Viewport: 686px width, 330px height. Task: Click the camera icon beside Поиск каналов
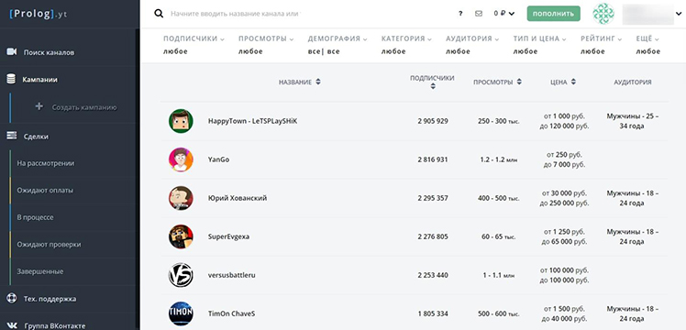tap(11, 52)
